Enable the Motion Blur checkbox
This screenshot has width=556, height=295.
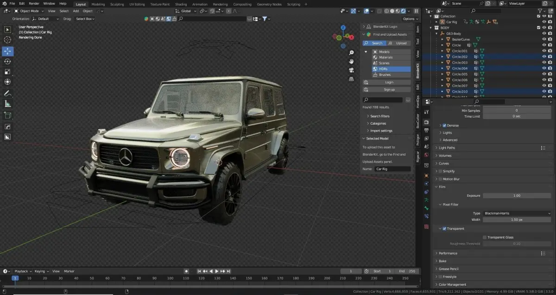click(440, 179)
